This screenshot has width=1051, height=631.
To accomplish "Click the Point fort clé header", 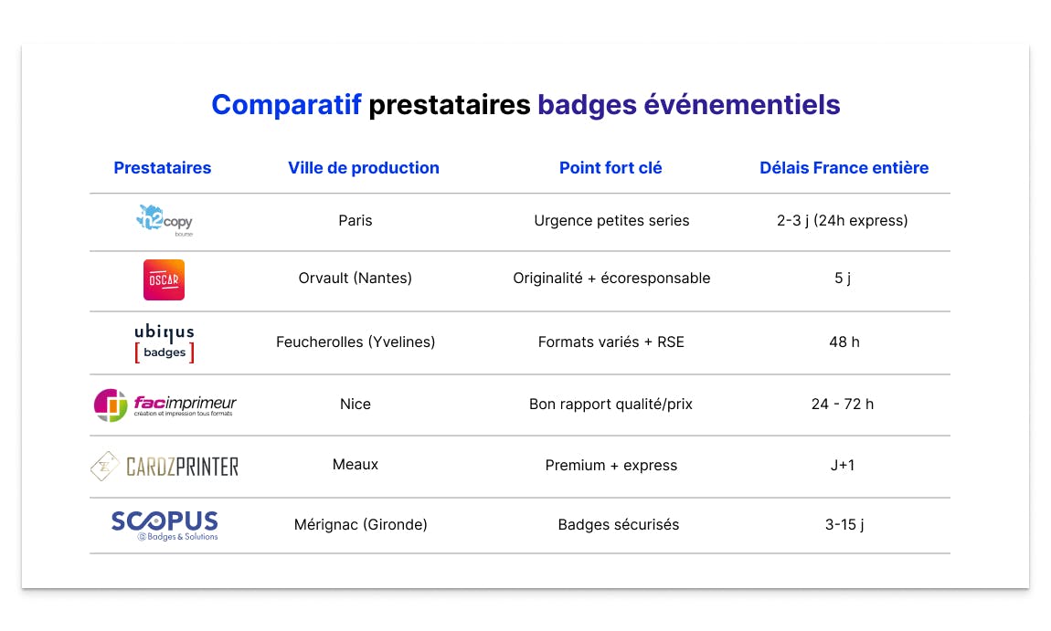I will click(x=610, y=168).
